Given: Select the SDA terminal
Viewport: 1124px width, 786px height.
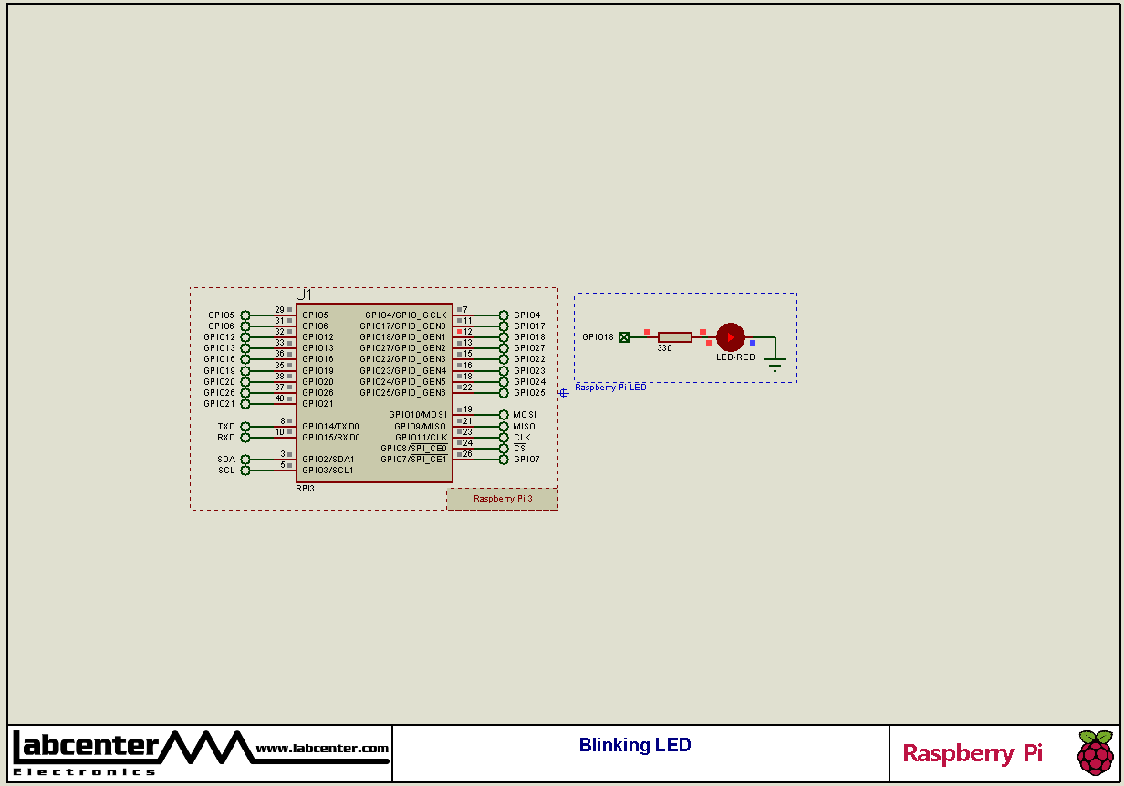Looking at the screenshot, I should click(x=244, y=459).
